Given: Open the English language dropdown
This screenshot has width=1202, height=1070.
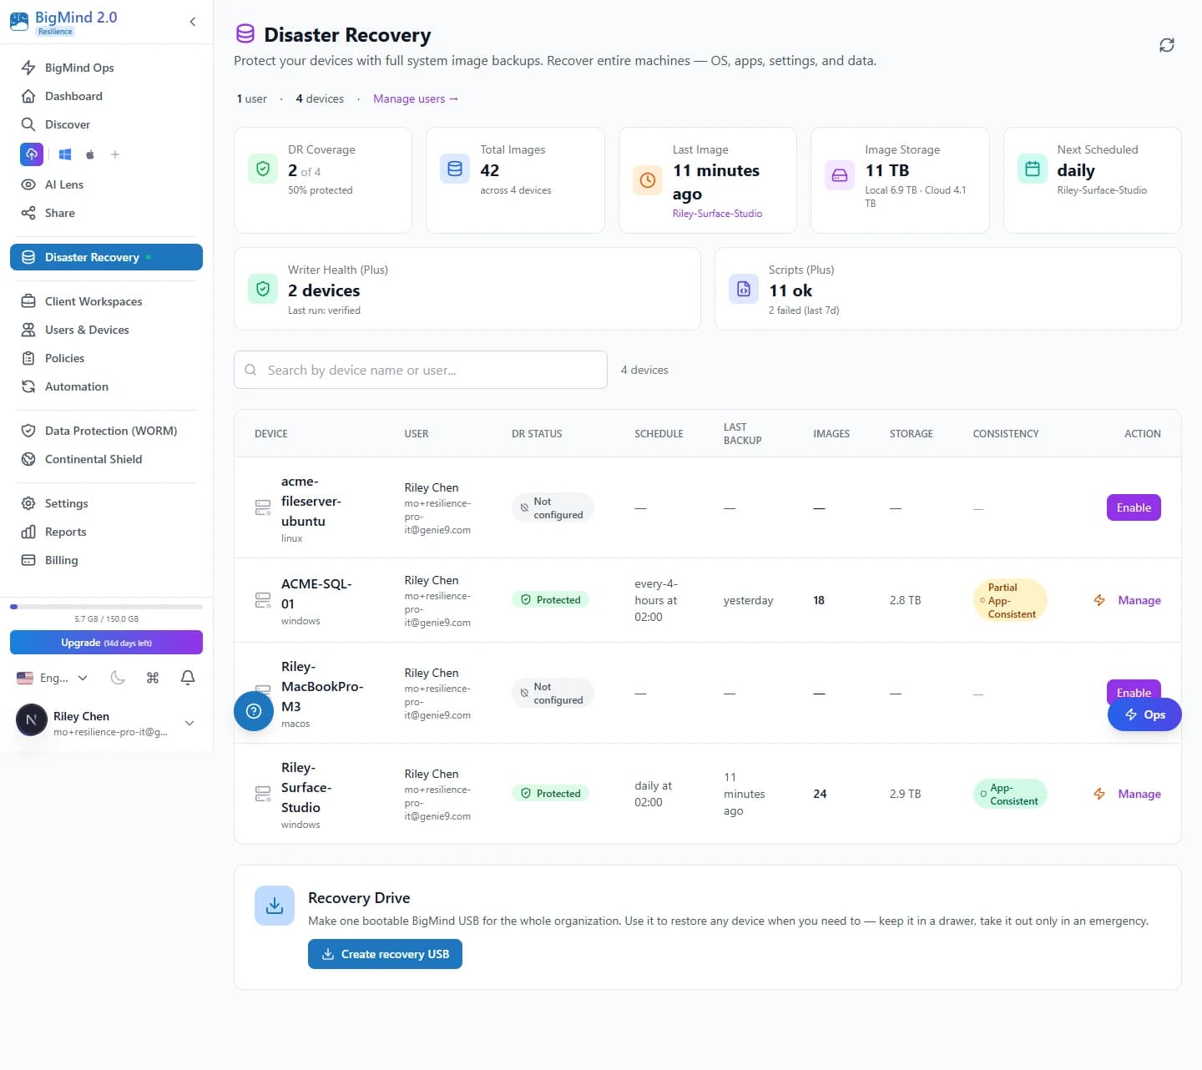Looking at the screenshot, I should [x=52, y=678].
